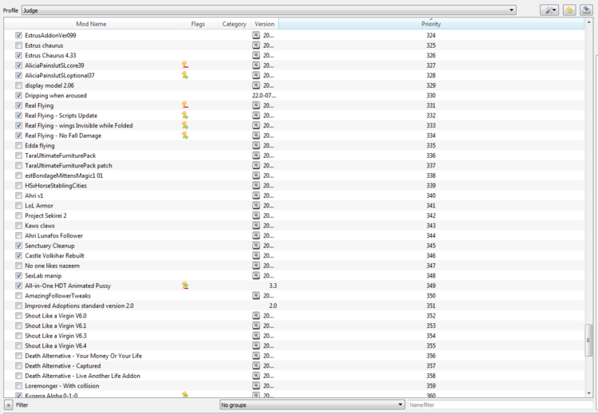Select Death Alternative - Live Another Life Addon
The image size is (598, 414).
click(82, 376)
